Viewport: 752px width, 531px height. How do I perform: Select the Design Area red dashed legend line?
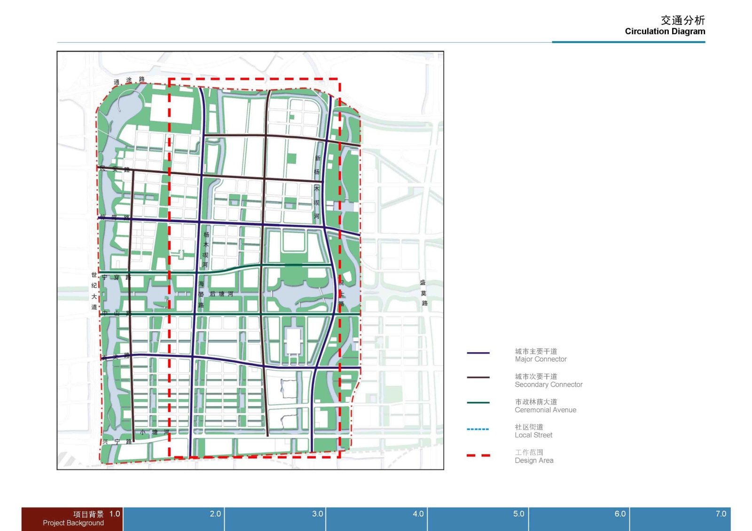478,455
